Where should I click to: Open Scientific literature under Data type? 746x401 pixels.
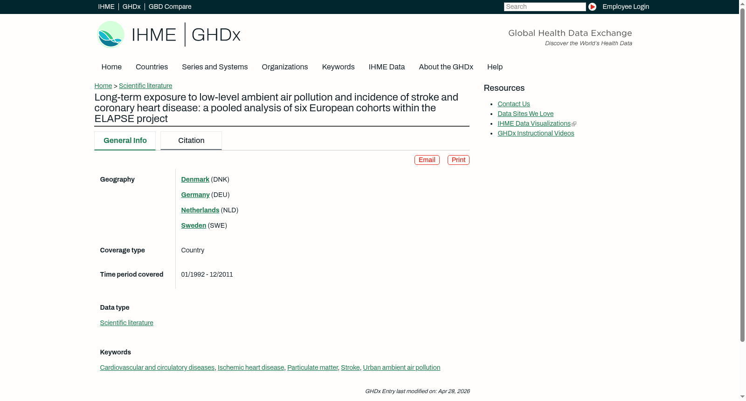click(x=126, y=323)
